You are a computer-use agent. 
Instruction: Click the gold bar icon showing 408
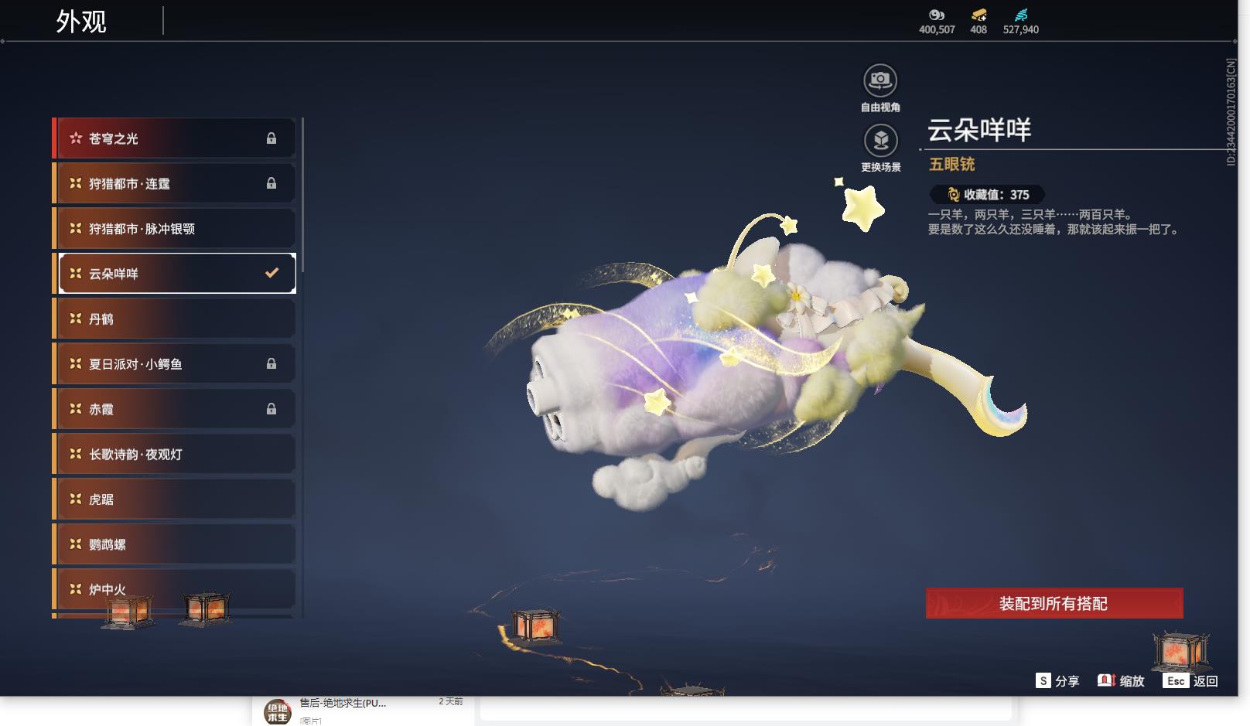click(x=976, y=14)
